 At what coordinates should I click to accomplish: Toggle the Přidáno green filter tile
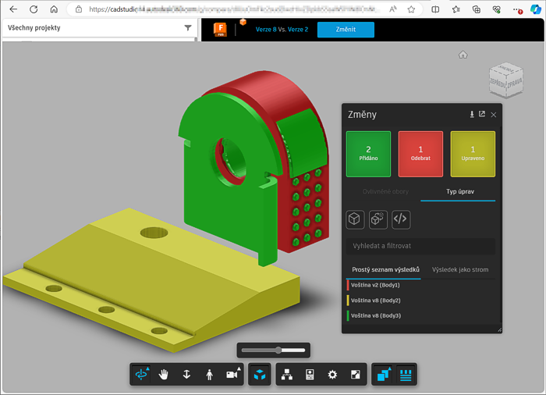(368, 154)
